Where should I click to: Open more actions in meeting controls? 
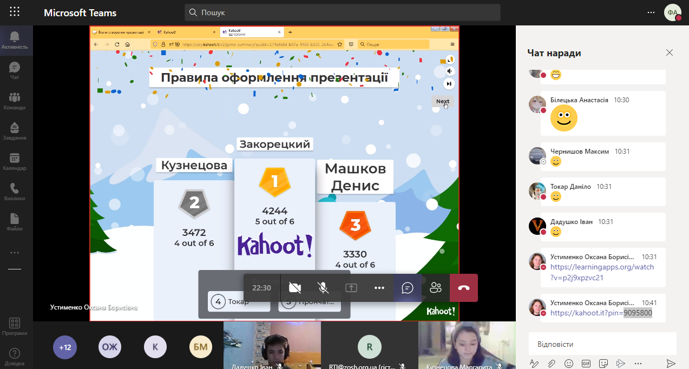pos(379,288)
